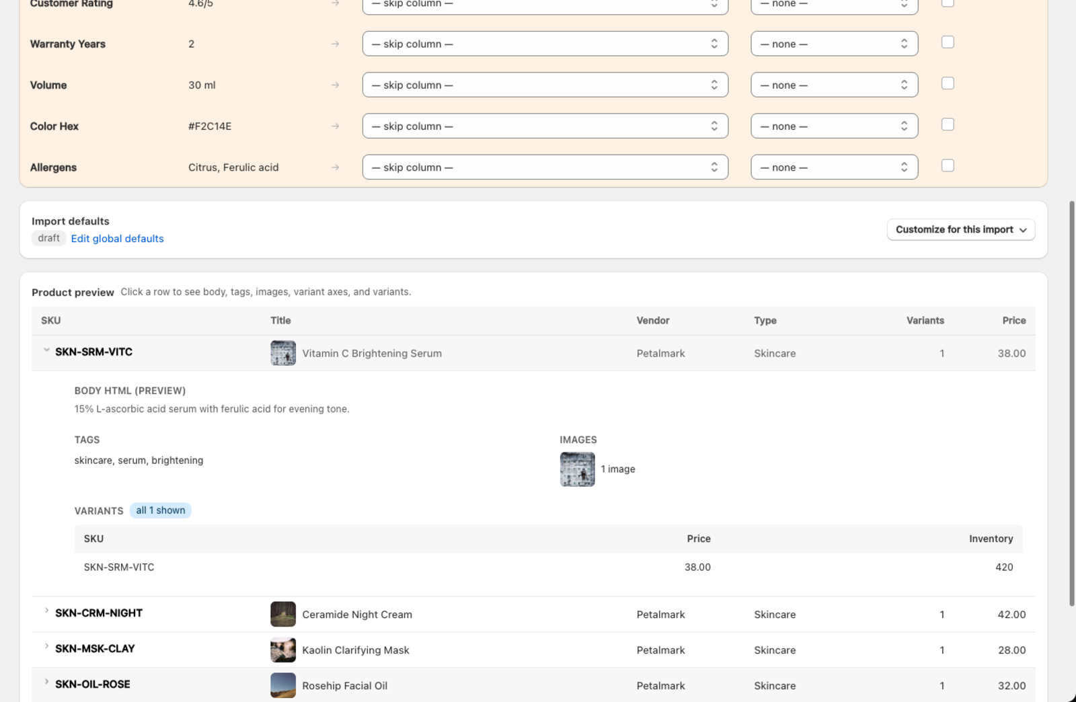Click the 'skincare, serum, brightening' tags text
1076x702 pixels.
[x=139, y=461]
